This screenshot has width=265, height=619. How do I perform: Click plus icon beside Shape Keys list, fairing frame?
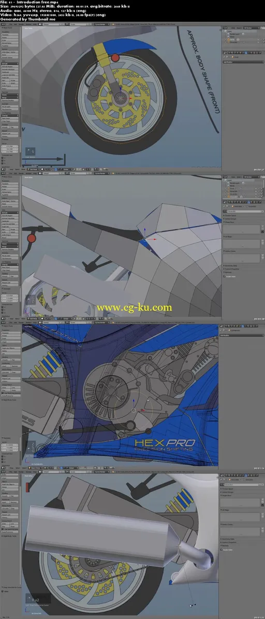(262, 226)
